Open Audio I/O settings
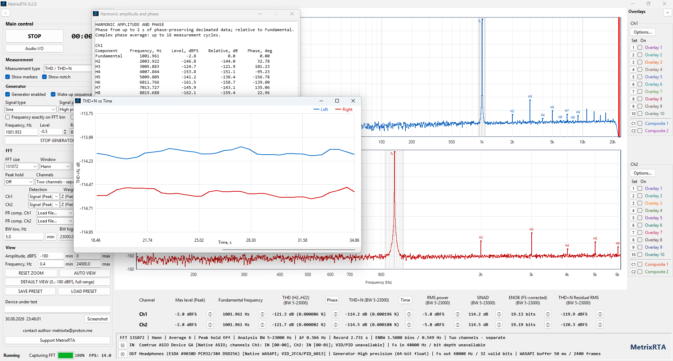The width and height of the screenshot is (673, 361). click(34, 49)
